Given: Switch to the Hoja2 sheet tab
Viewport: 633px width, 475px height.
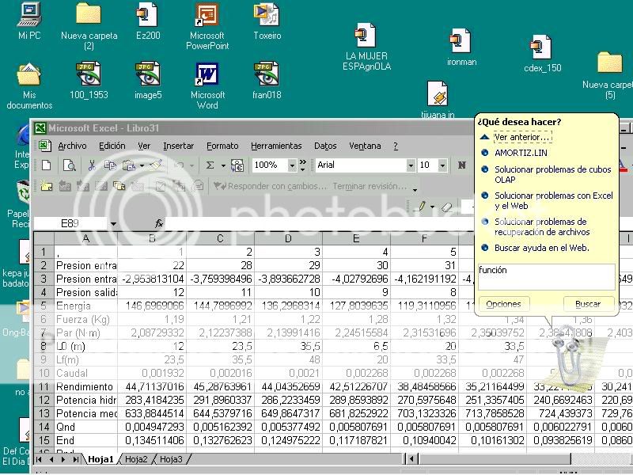Looking at the screenshot, I should (136, 459).
